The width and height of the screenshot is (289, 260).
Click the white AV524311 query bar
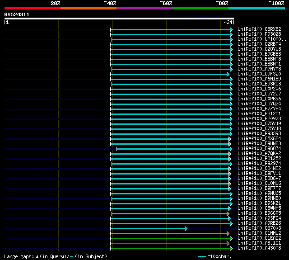pyautogui.click(x=119, y=19)
